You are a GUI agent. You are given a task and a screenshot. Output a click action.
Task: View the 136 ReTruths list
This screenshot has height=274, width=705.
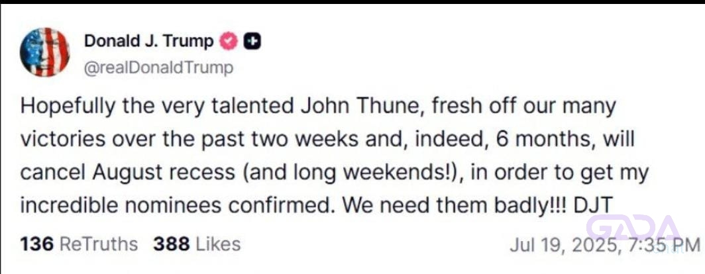[x=79, y=244]
